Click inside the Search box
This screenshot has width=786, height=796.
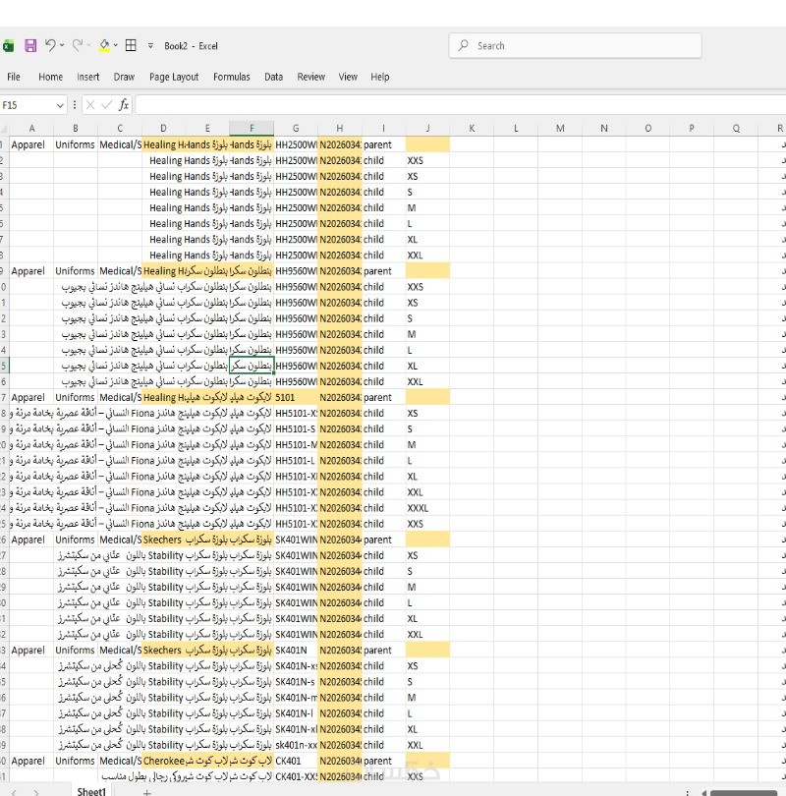click(x=576, y=45)
